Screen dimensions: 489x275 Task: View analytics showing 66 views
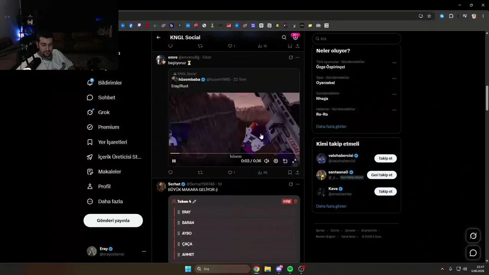[262, 173]
